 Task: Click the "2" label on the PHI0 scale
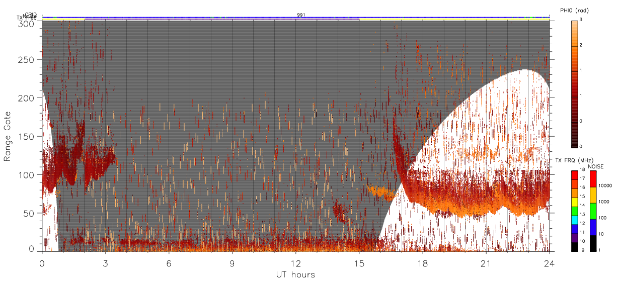581,45
